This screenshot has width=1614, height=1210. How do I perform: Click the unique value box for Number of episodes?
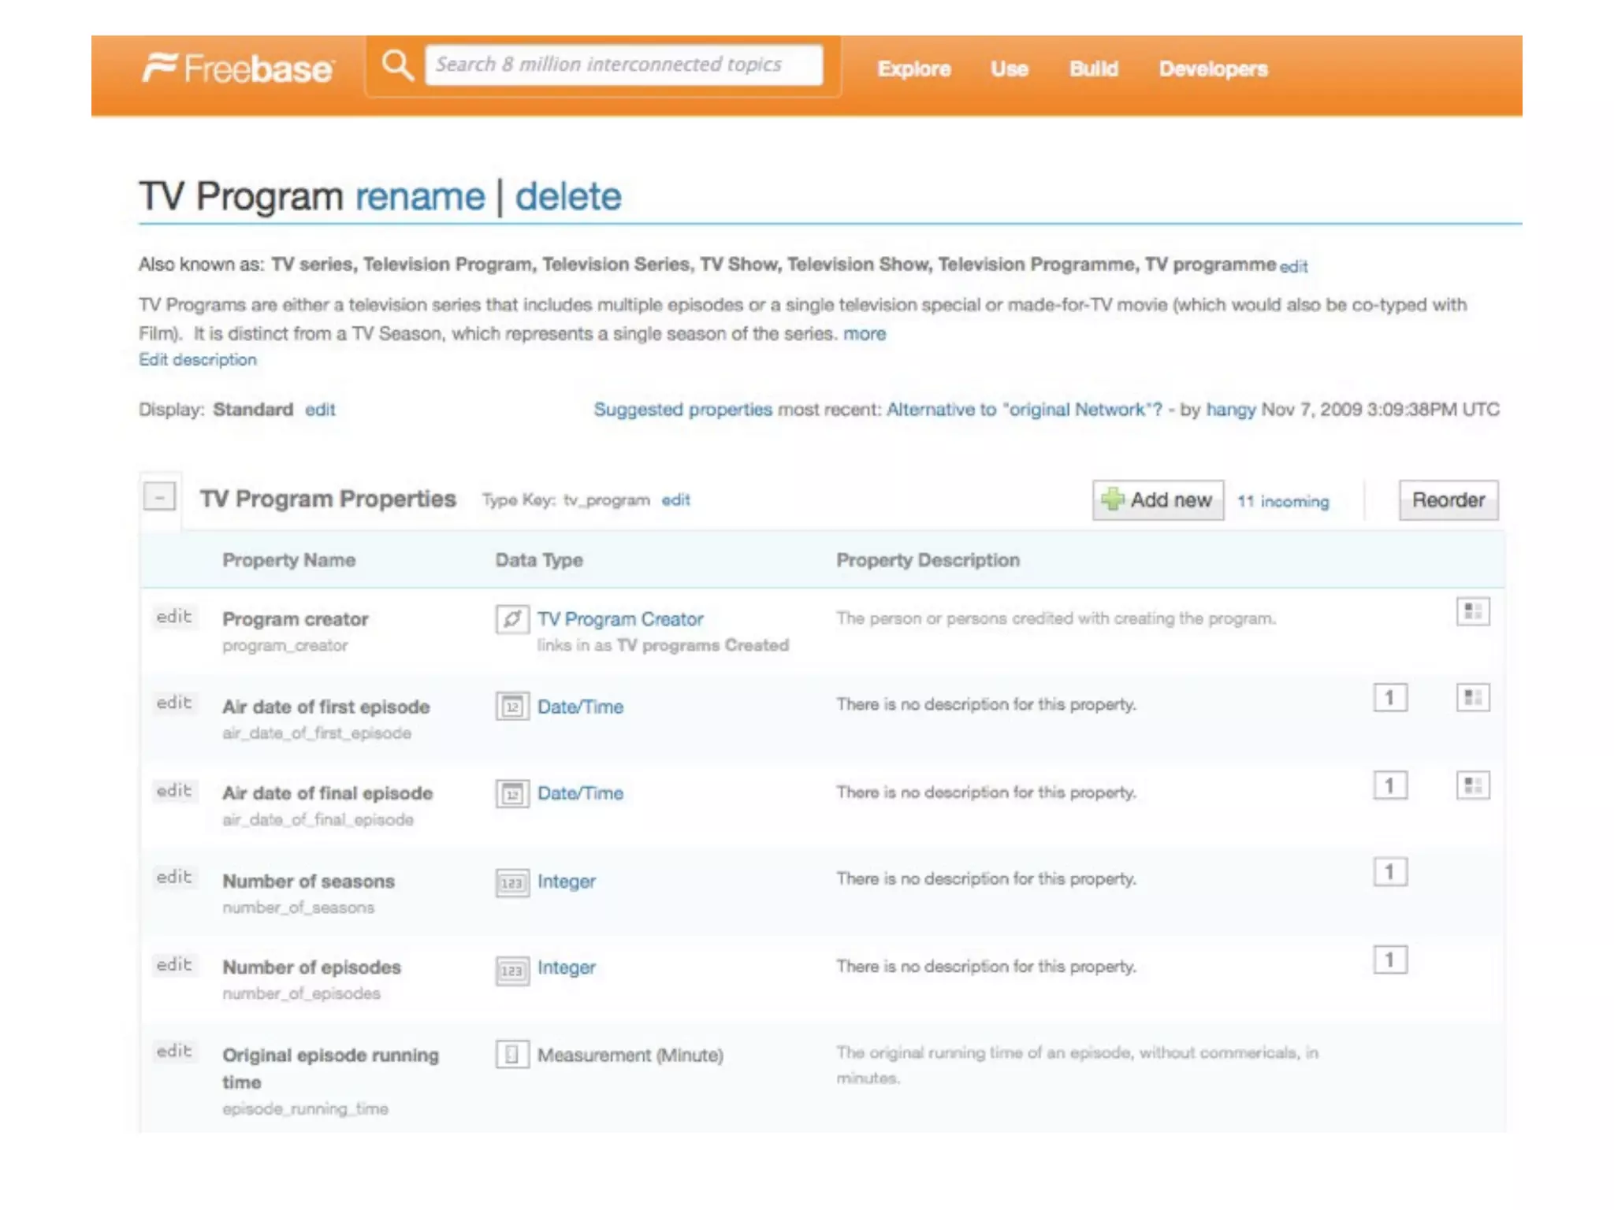(1389, 959)
